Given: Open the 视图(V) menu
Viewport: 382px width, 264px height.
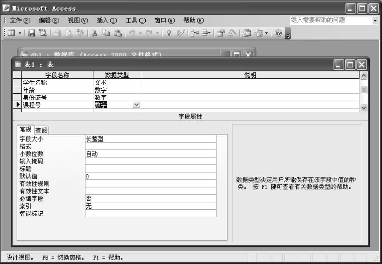Looking at the screenshot, I should [78, 21].
